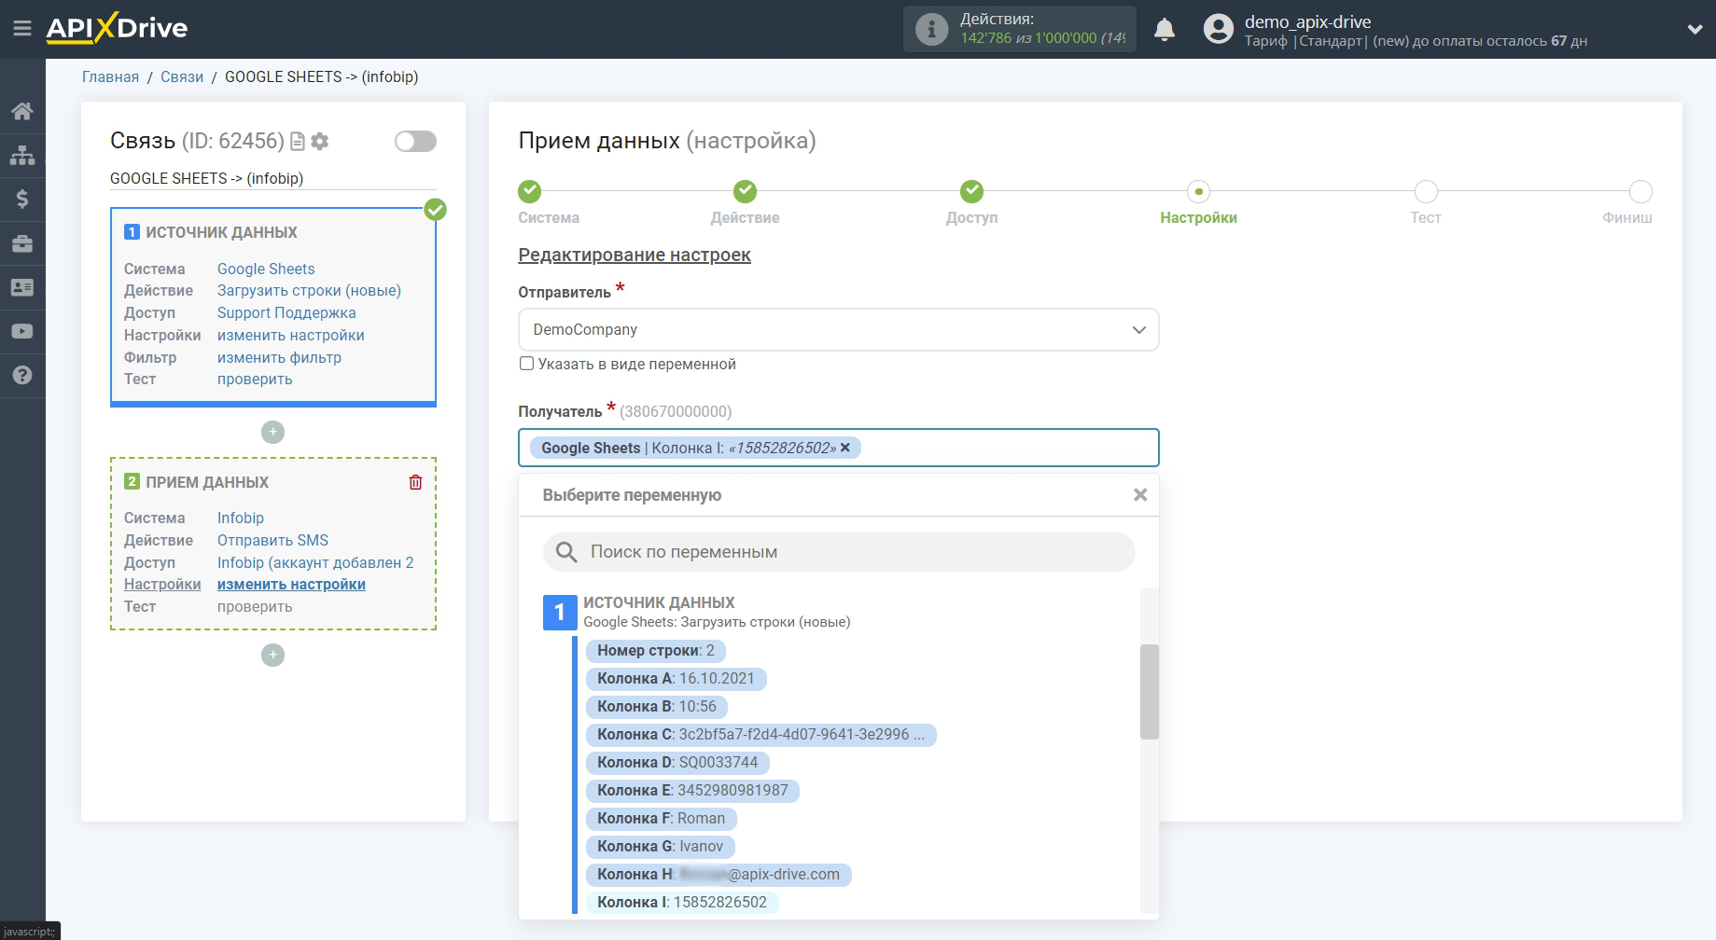Click the 'Поиск по переменным' search field
This screenshot has height=940, width=1716.
838,552
